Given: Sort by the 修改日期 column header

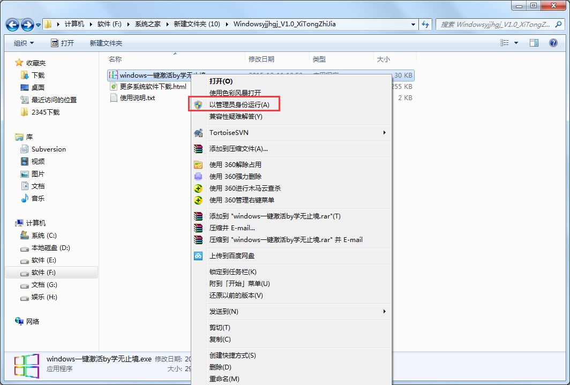Looking at the screenshot, I should click(x=261, y=59).
